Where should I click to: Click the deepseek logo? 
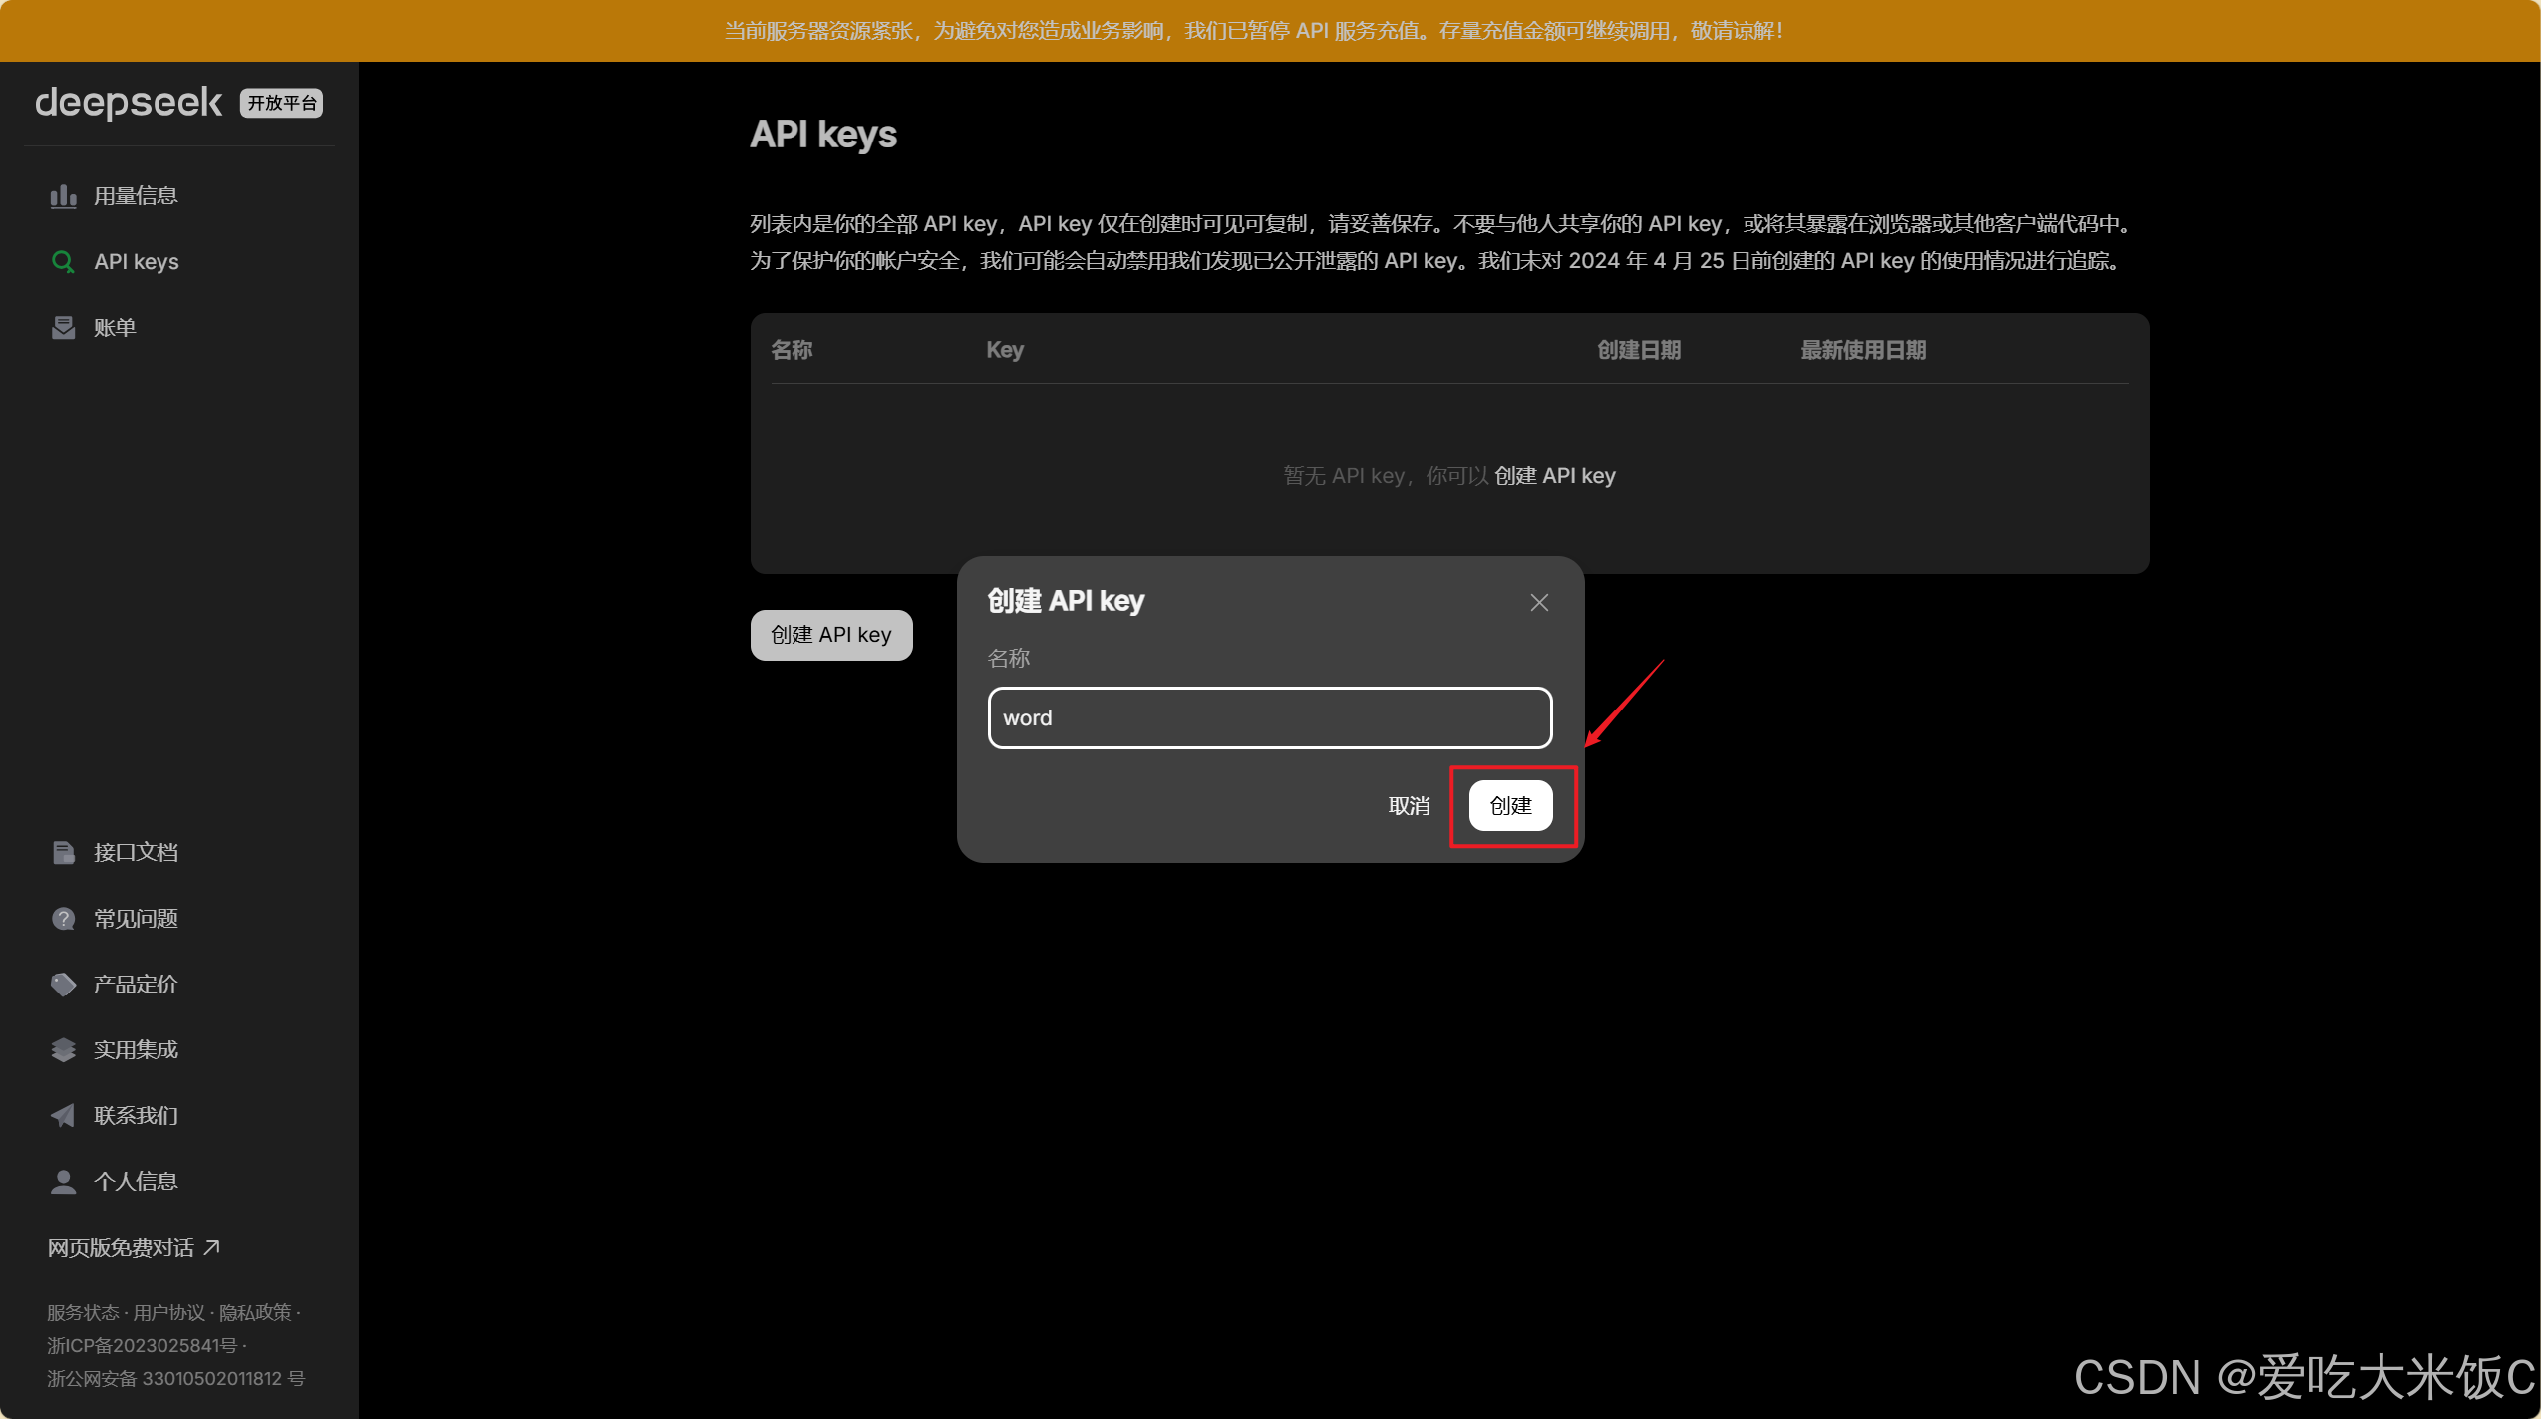click(x=129, y=103)
